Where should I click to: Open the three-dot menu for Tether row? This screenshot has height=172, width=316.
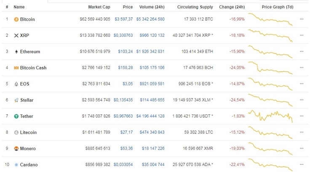coord(302,116)
